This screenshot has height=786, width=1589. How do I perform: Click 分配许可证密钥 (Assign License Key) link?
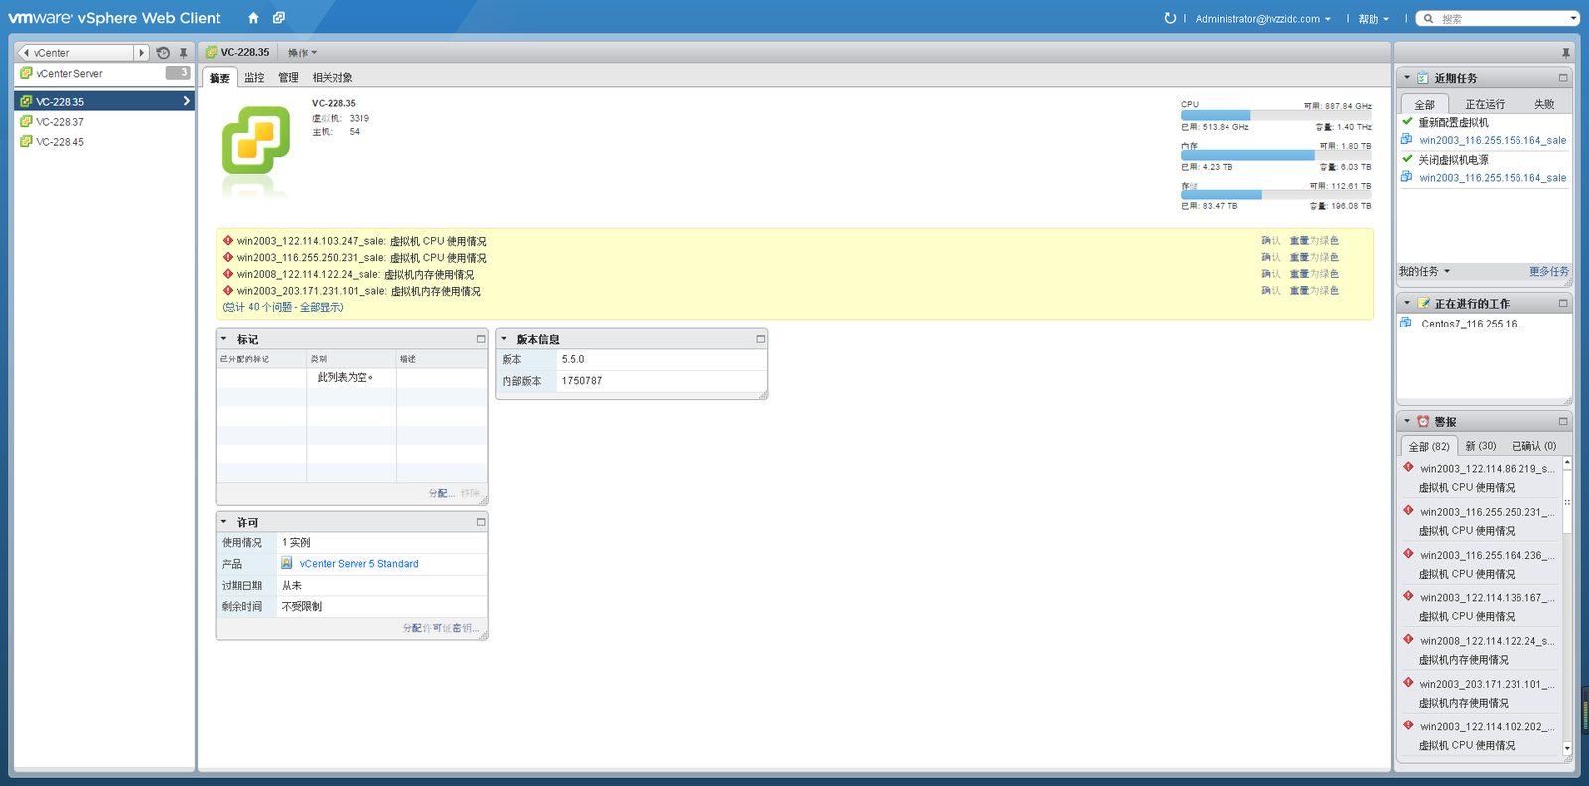[441, 628]
